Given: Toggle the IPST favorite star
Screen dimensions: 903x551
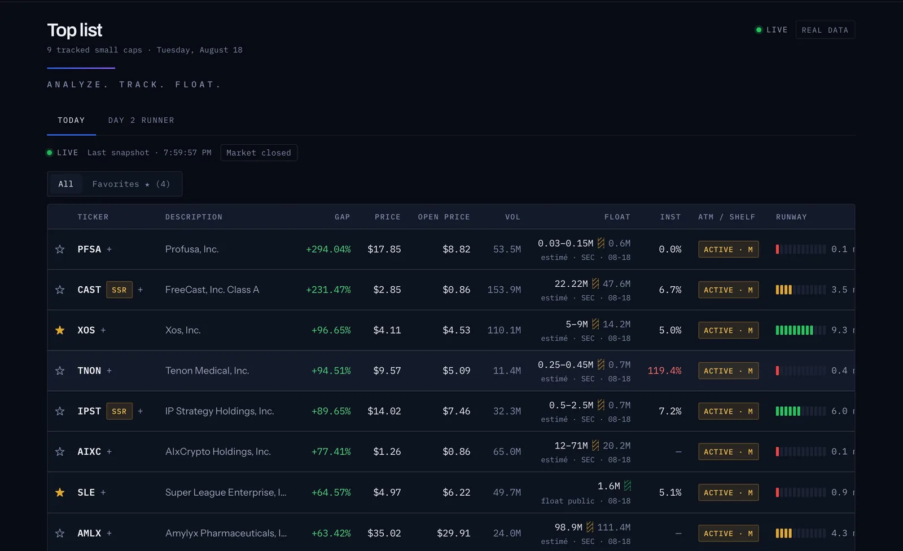Looking at the screenshot, I should (x=60, y=411).
